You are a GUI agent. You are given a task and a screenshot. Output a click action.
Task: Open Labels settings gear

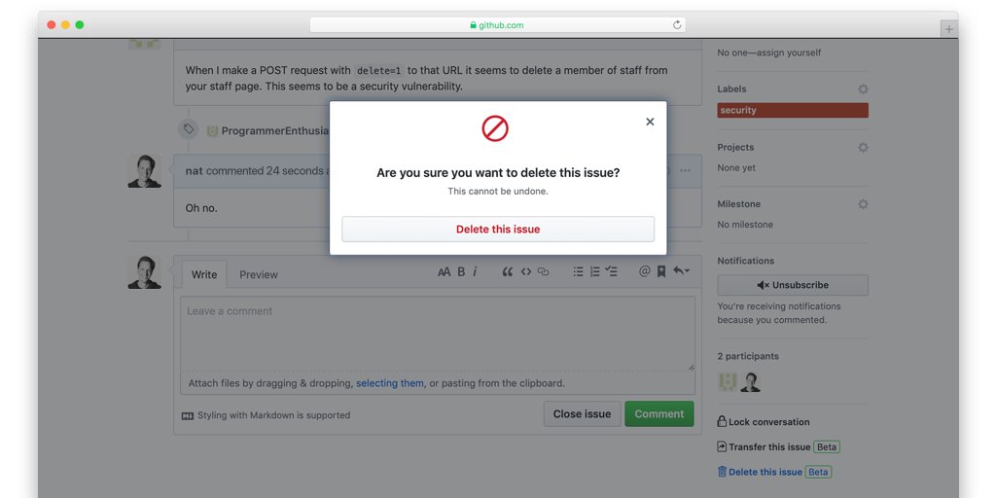tap(862, 89)
